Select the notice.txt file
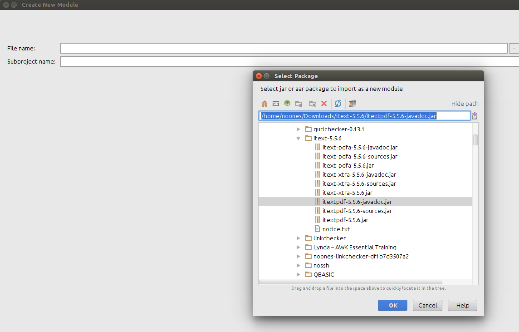Viewport: 519px width, 332px height. 336,229
